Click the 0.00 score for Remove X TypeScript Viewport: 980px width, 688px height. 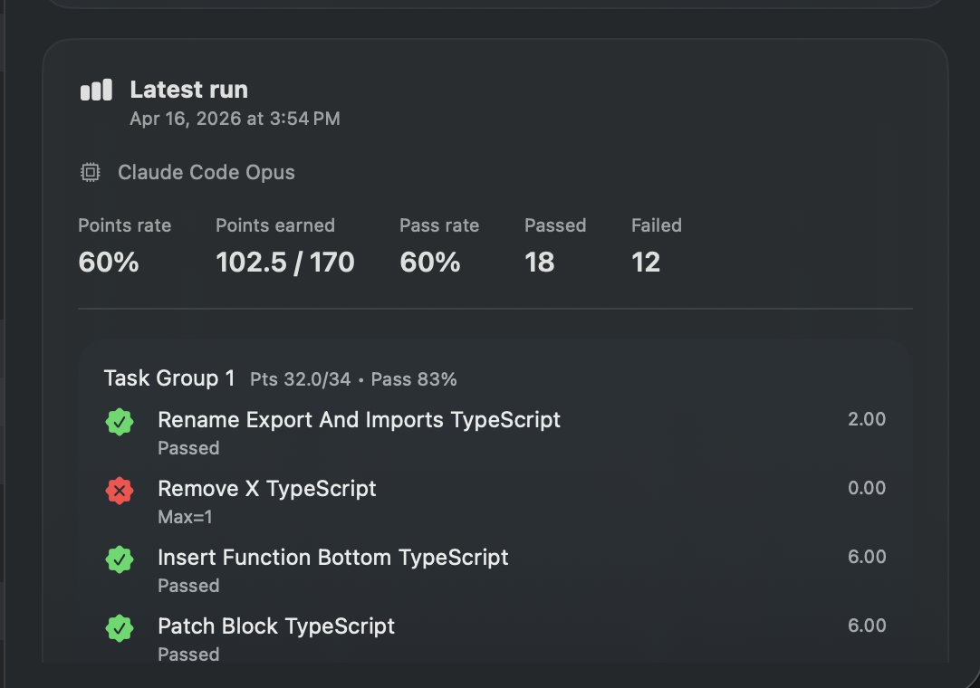pos(867,488)
